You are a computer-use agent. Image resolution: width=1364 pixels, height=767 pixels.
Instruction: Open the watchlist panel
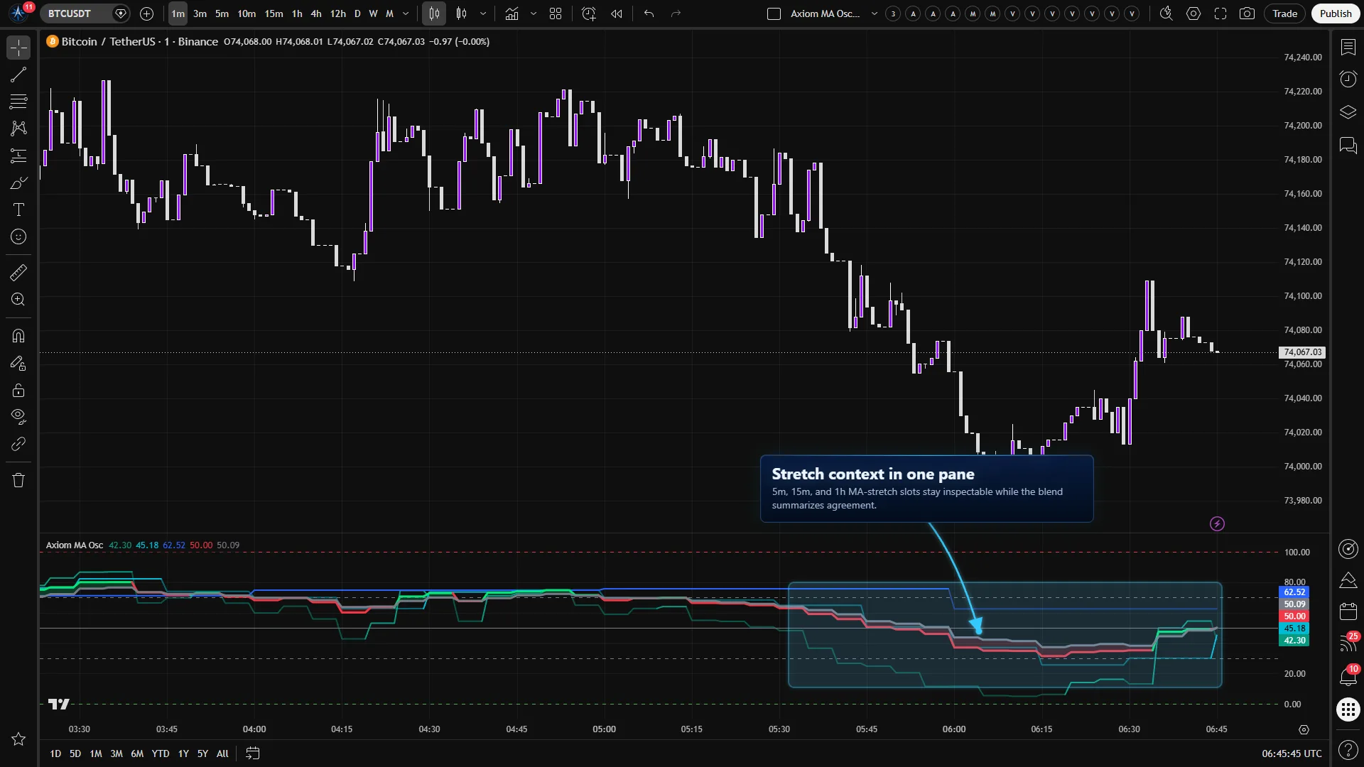1348,47
